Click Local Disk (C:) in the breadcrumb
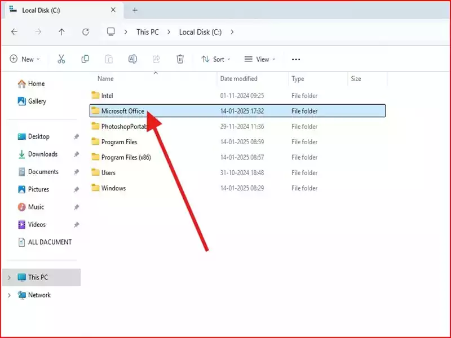This screenshot has height=338, width=451. click(x=201, y=32)
